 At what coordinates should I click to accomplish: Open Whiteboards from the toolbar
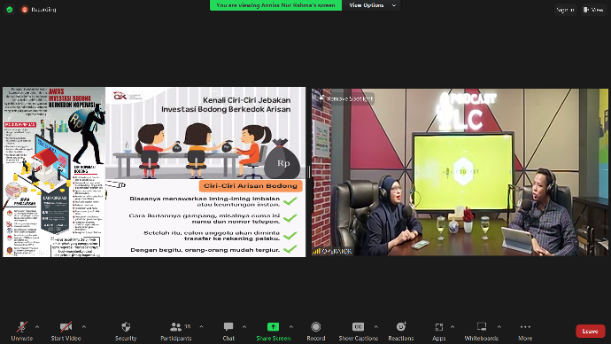(x=481, y=331)
